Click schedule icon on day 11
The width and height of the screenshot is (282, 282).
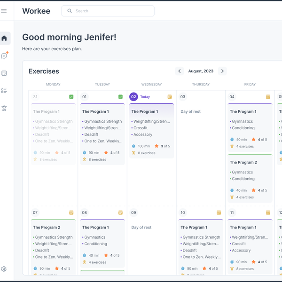tap(268, 212)
